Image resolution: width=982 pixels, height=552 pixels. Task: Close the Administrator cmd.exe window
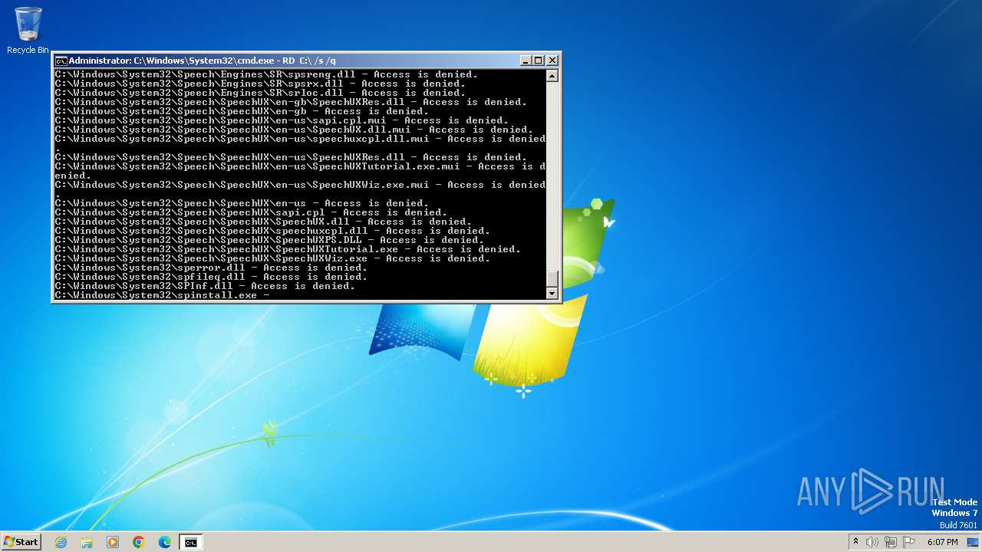(x=552, y=61)
